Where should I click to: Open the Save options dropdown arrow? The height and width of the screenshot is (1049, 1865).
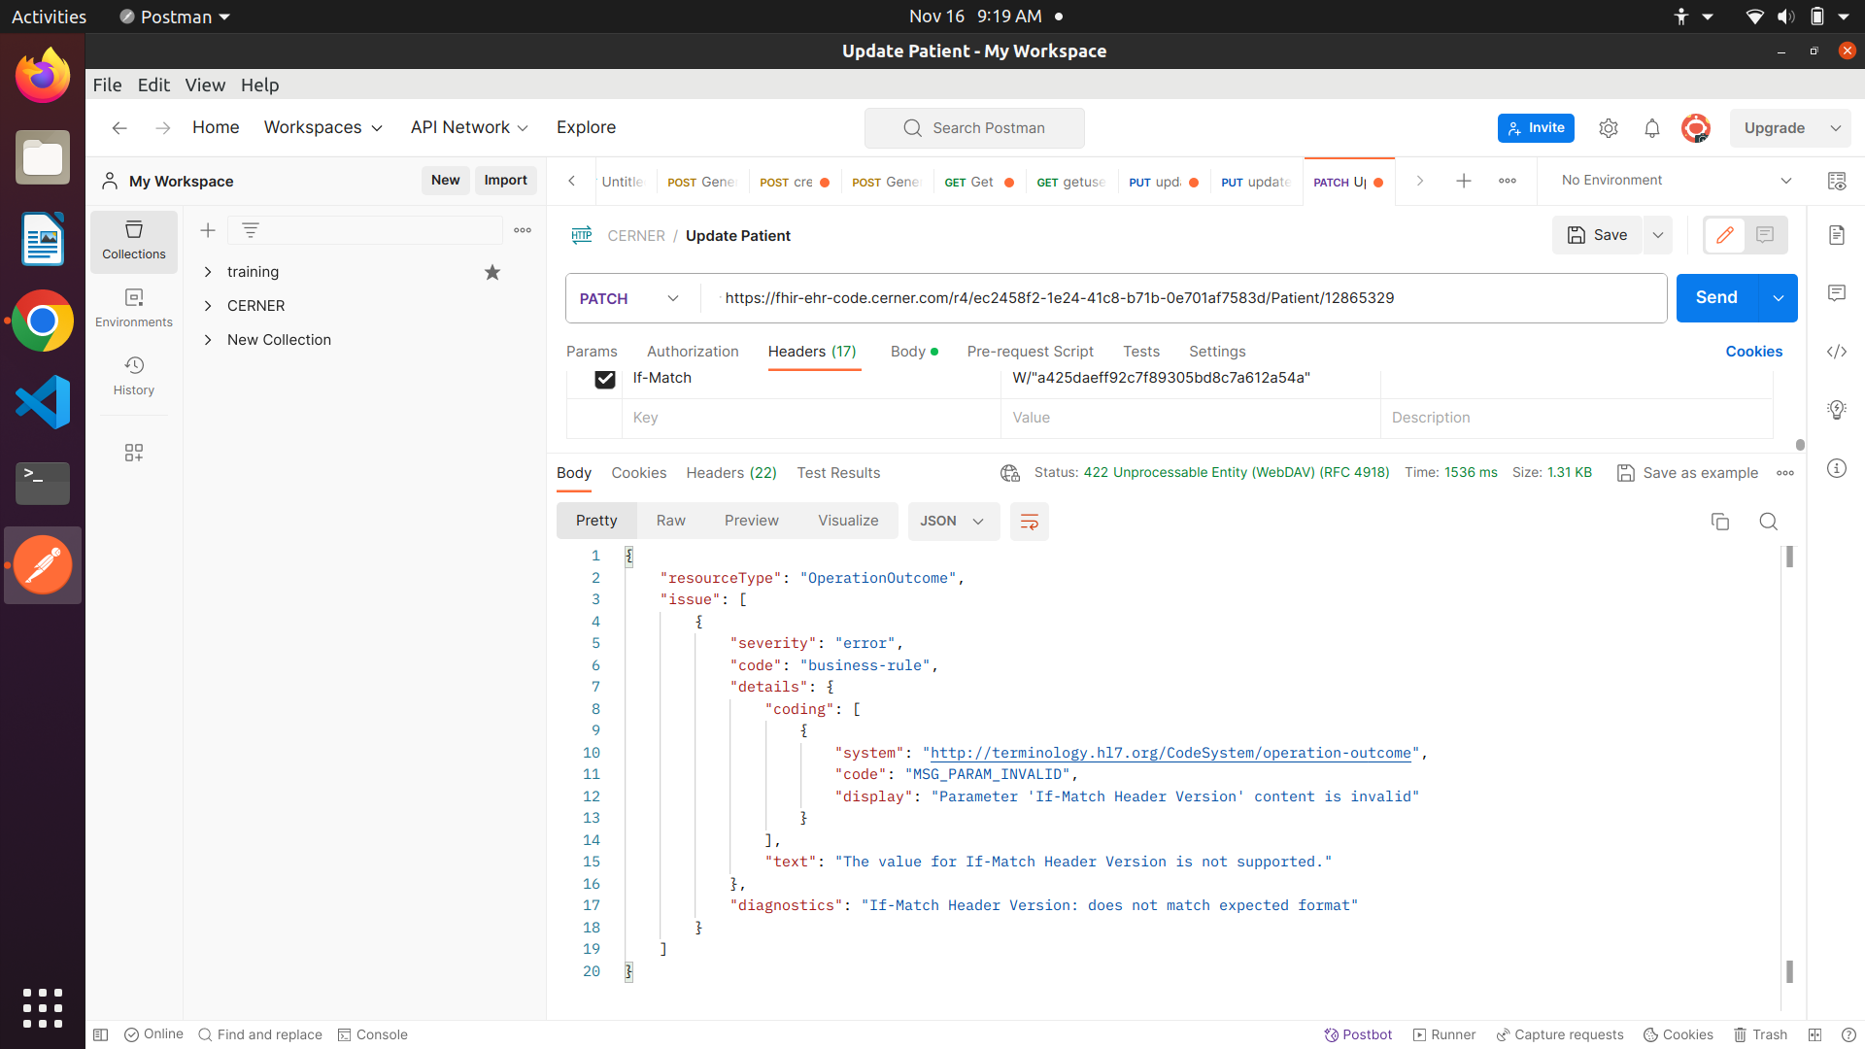click(1658, 235)
